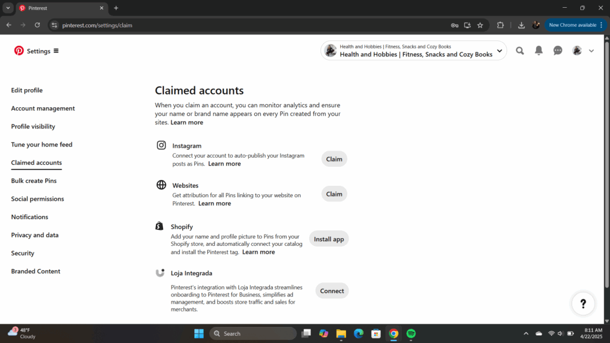Click the address bar URL

tap(97, 25)
